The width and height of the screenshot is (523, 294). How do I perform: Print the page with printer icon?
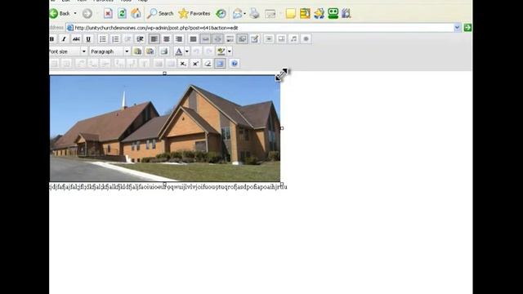pos(254,13)
